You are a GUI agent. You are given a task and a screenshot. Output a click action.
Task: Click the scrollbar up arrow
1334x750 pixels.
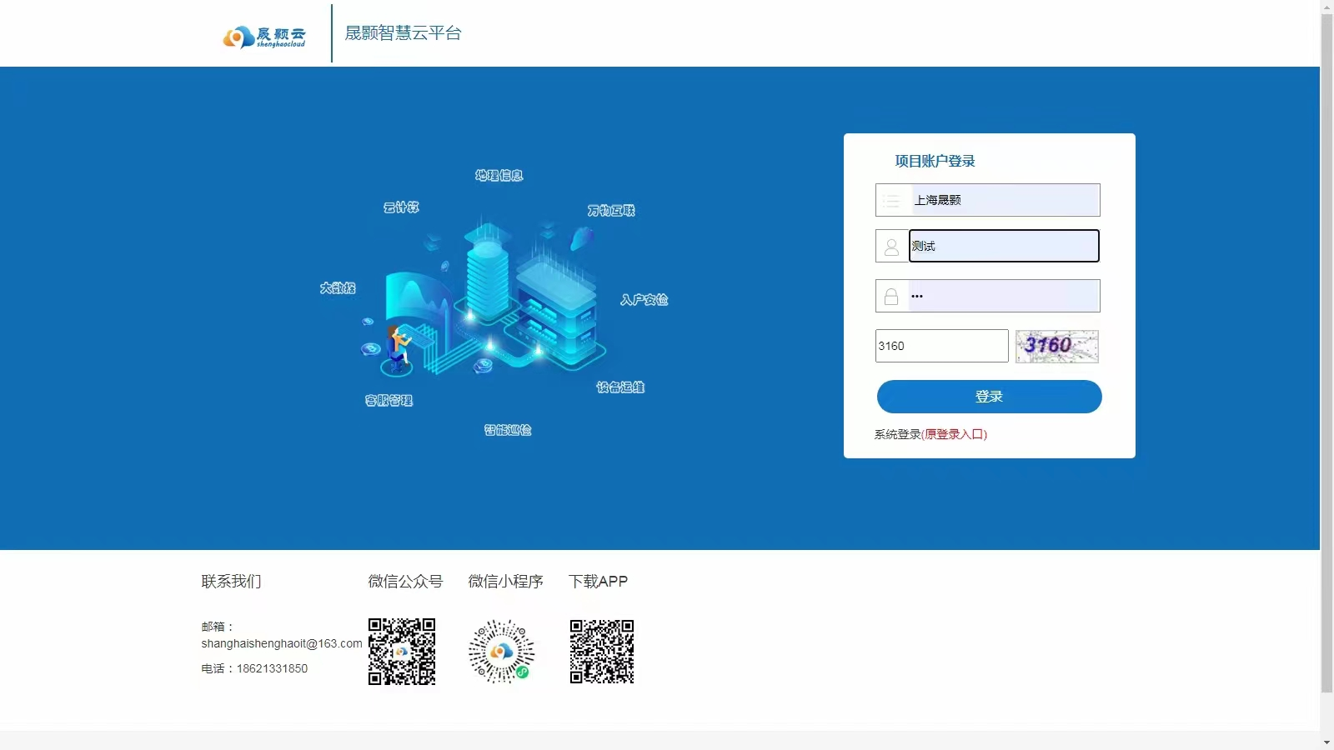pos(1327,7)
